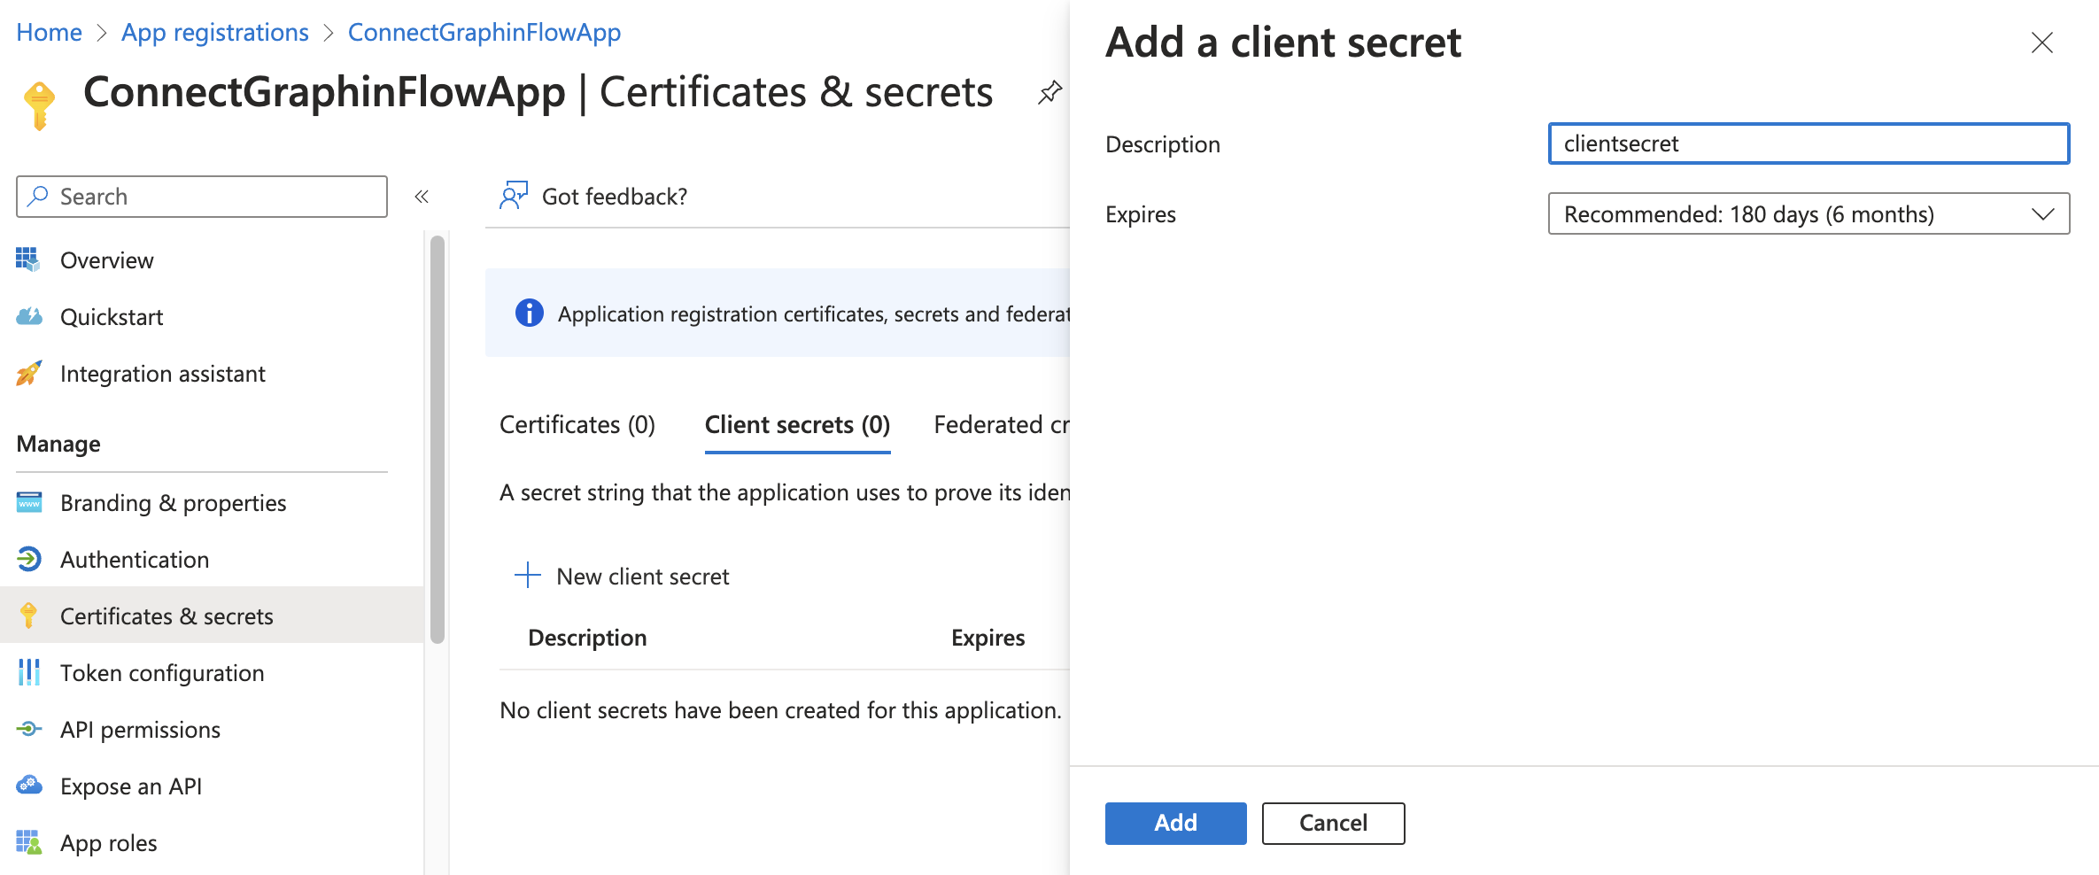Viewport: 2099px width, 875px height.
Task: Click the Branding & properties icon
Action: coord(28,502)
